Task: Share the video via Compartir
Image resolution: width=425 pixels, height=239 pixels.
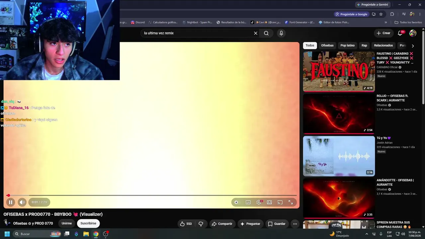Action: tap(222, 224)
